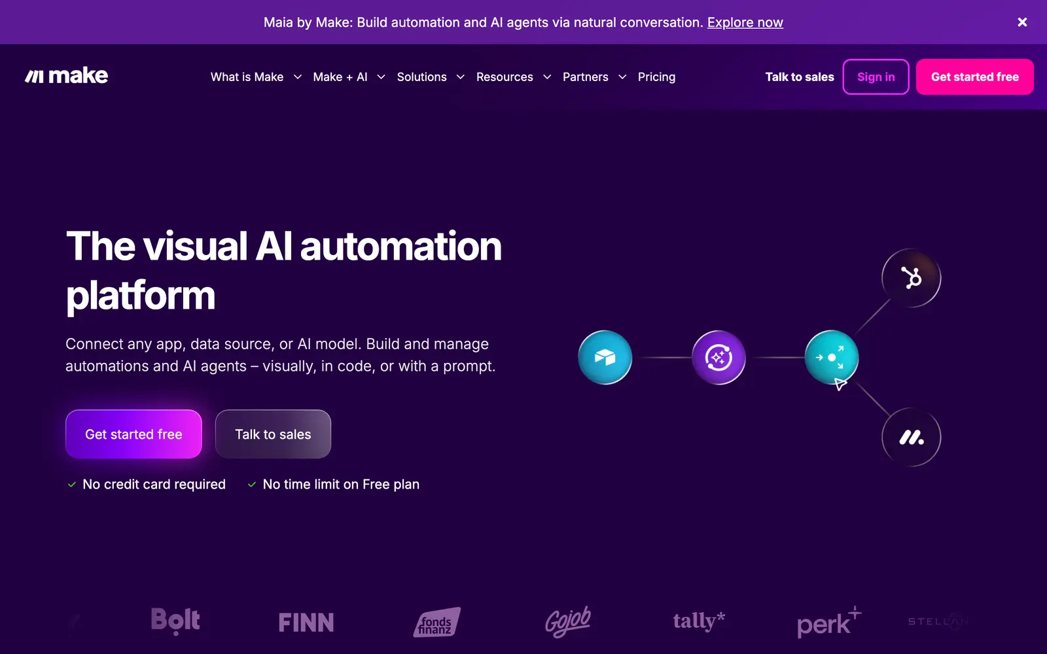Click the FINN customer logo
Image resolution: width=1047 pixels, height=654 pixels.
tap(306, 622)
